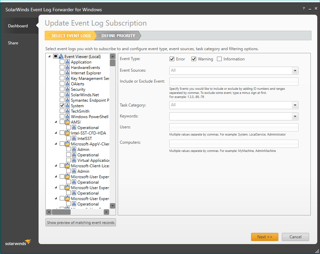Click the AMSI folder icon
The width and height of the screenshot is (320, 254).
tap(68, 122)
